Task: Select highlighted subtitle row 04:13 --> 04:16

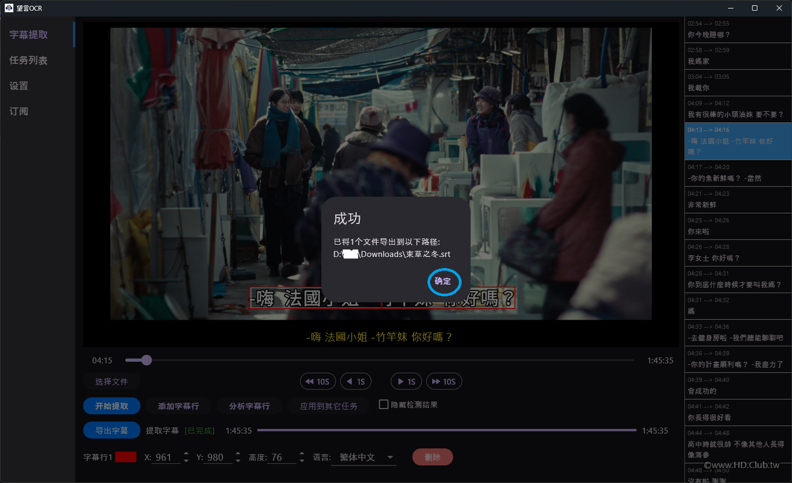Action: pyautogui.click(x=738, y=141)
